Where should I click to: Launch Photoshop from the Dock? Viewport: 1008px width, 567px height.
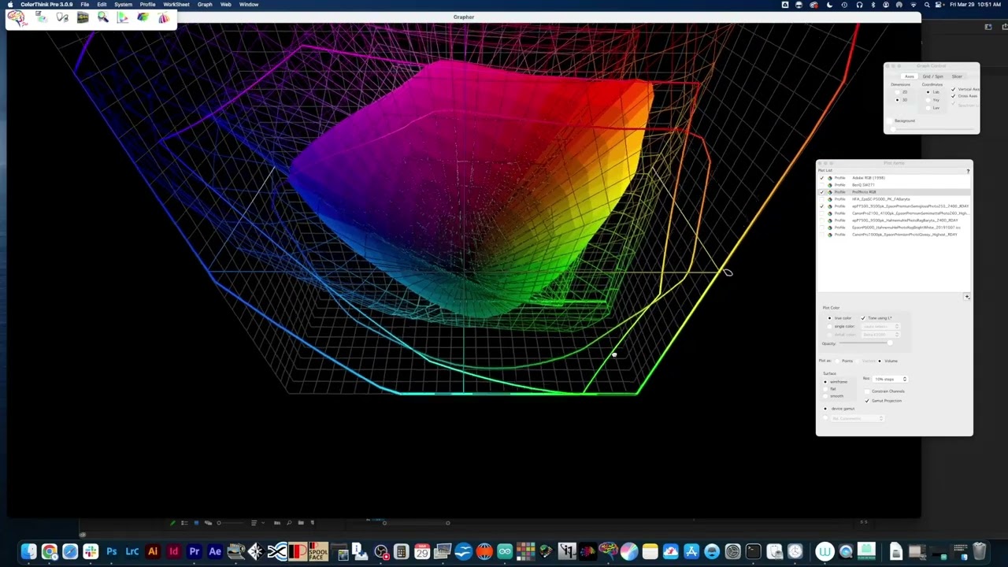(x=112, y=551)
